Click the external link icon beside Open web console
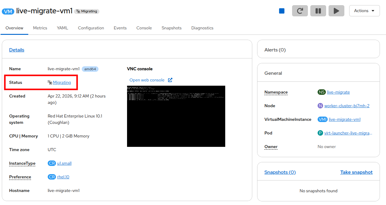 (x=170, y=80)
